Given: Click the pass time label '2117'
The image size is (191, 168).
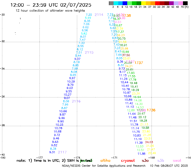Looking at the screenshot, I should pyautogui.click(x=62, y=152).
